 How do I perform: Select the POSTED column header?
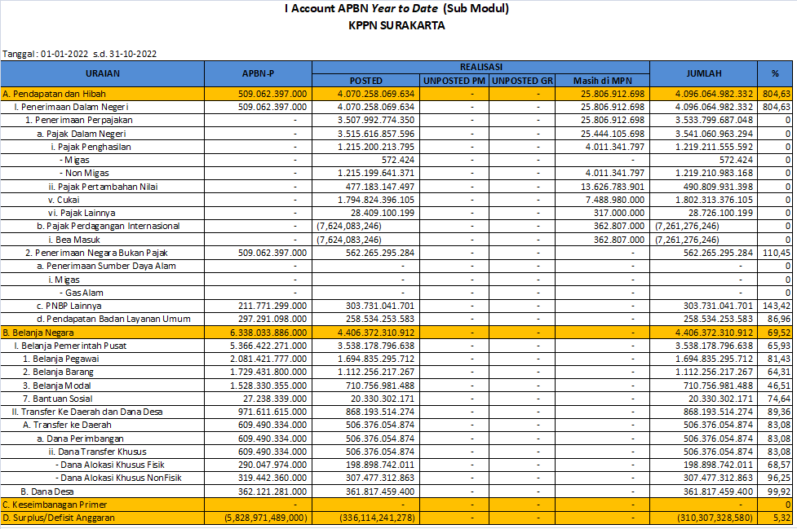coord(366,81)
